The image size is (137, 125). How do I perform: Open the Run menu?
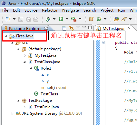point(122,10)
